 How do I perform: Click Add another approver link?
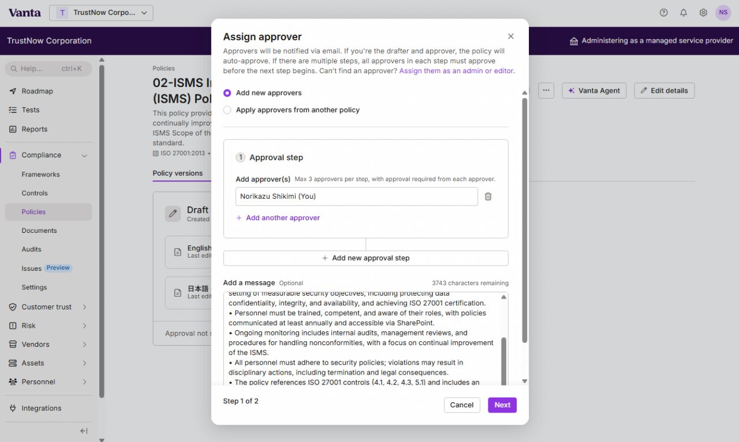click(278, 218)
